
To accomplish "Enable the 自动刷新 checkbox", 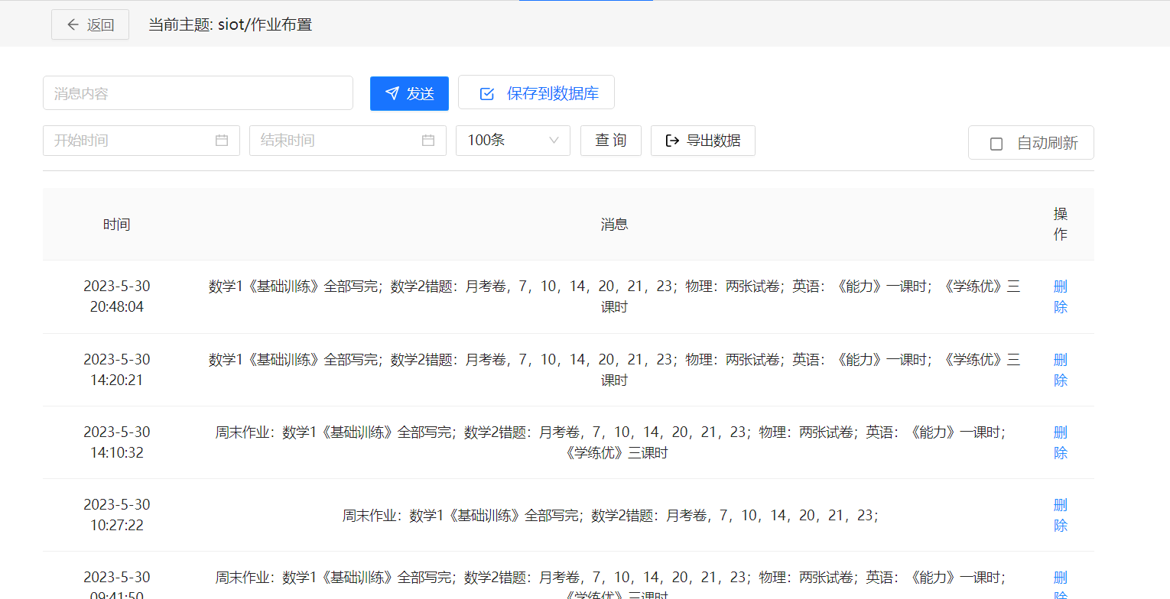I will pyautogui.click(x=996, y=144).
